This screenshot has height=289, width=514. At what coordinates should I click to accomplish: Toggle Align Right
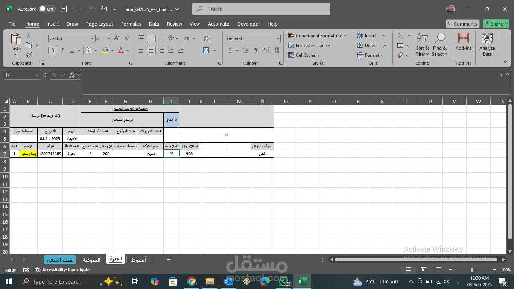(x=161, y=50)
